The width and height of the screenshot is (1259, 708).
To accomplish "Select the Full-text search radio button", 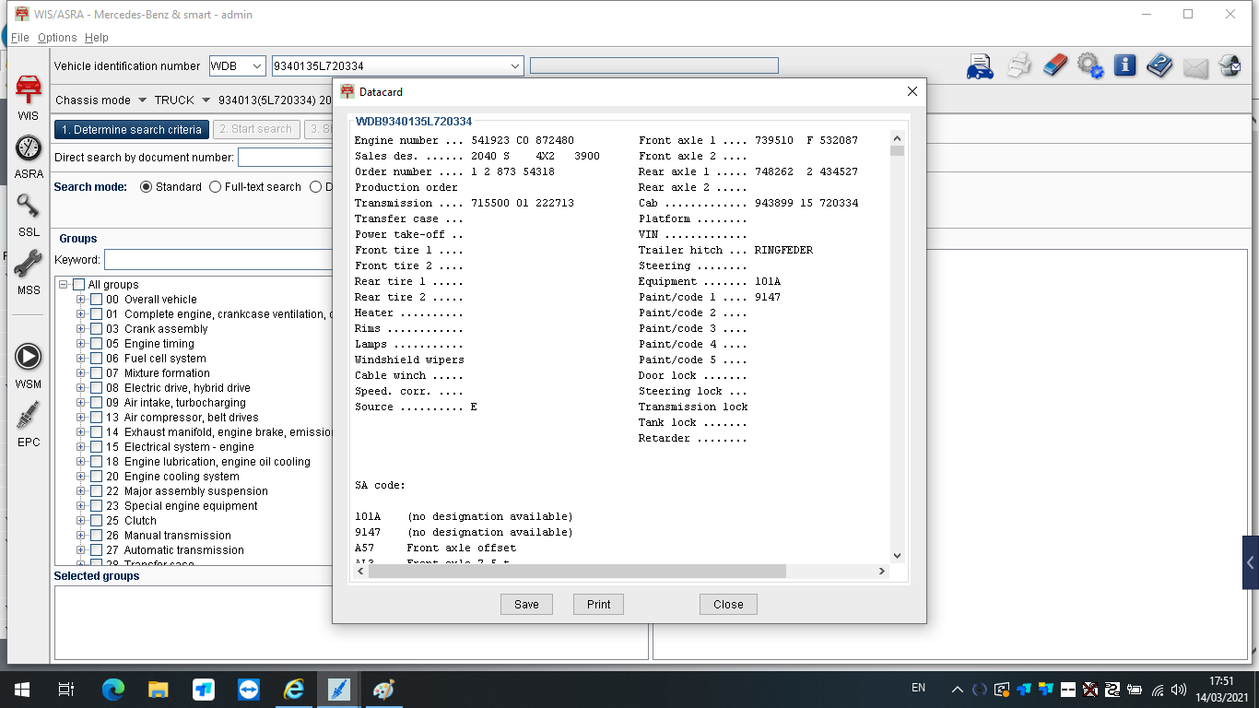I will click(216, 187).
